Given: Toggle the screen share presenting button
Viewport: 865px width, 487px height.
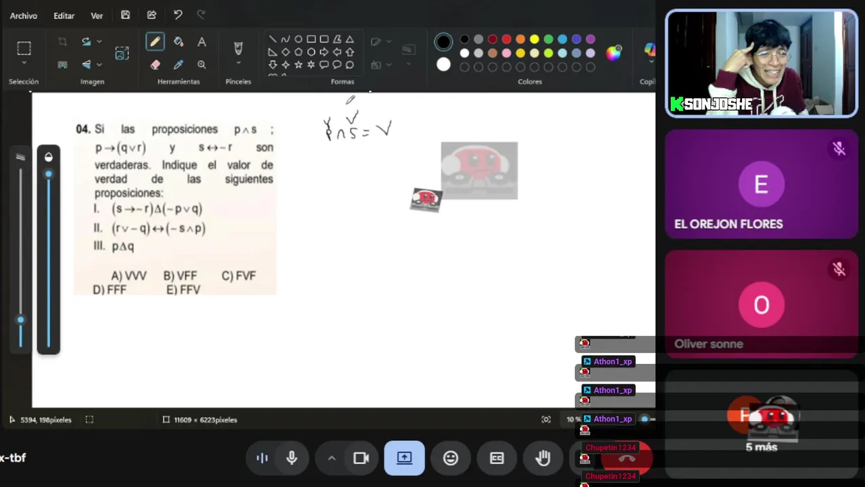Looking at the screenshot, I should coord(404,458).
